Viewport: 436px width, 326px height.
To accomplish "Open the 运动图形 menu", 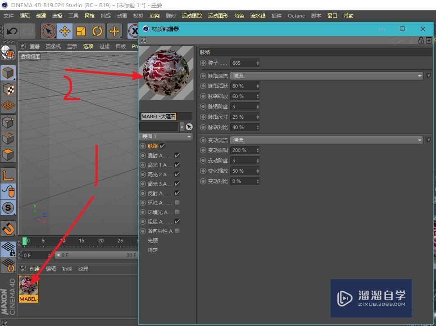I will pyautogui.click(x=218, y=16).
